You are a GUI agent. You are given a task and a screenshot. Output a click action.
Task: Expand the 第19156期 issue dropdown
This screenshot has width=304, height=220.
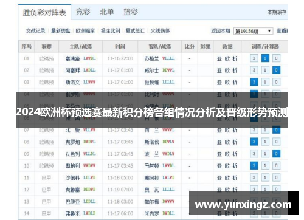click(x=253, y=31)
